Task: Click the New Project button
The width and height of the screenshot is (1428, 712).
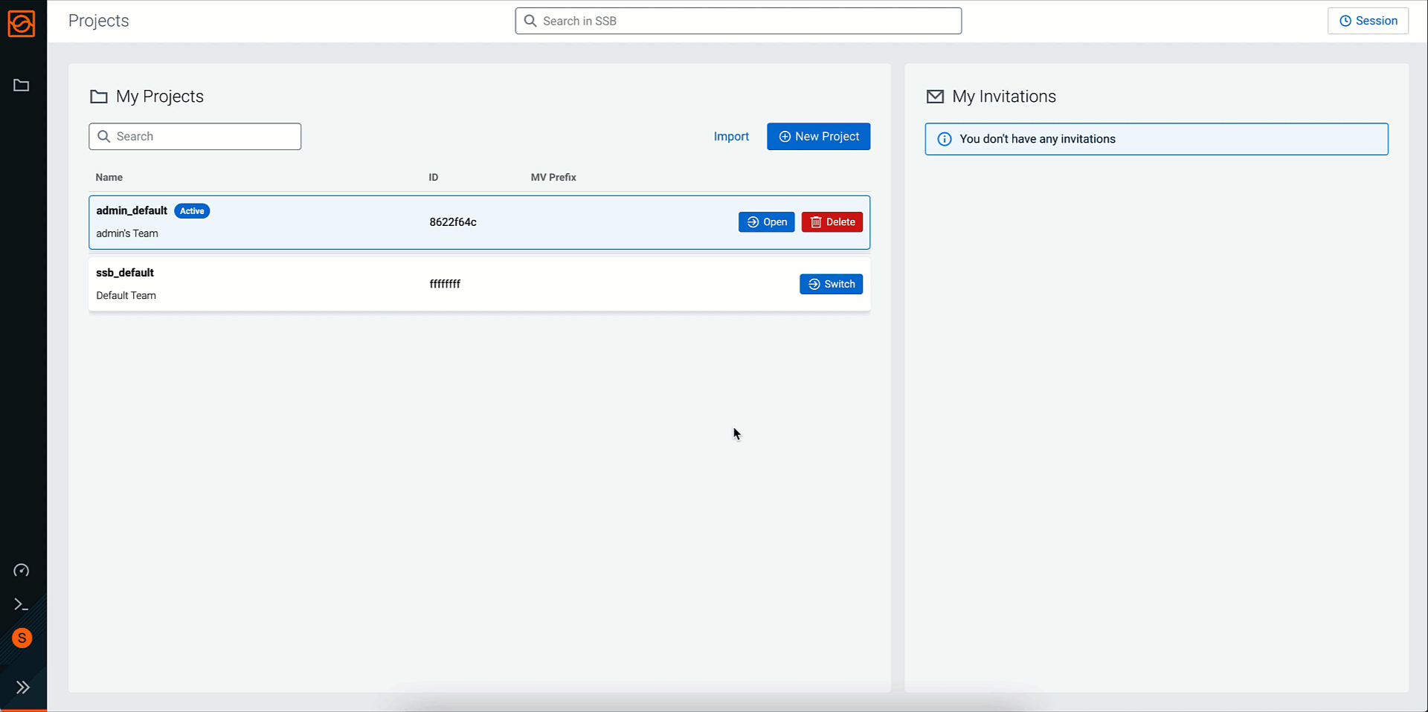Action: click(818, 137)
